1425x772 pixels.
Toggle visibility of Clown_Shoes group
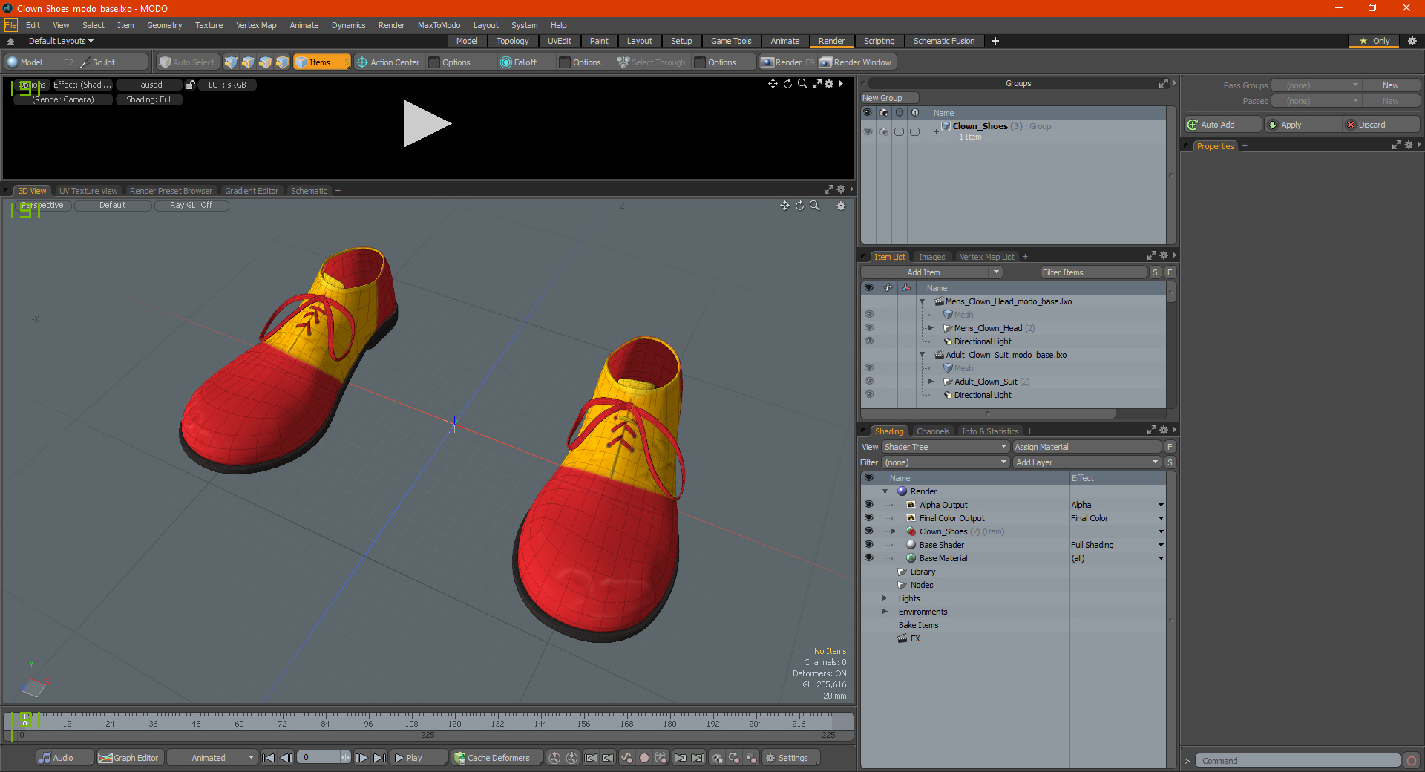coord(868,131)
